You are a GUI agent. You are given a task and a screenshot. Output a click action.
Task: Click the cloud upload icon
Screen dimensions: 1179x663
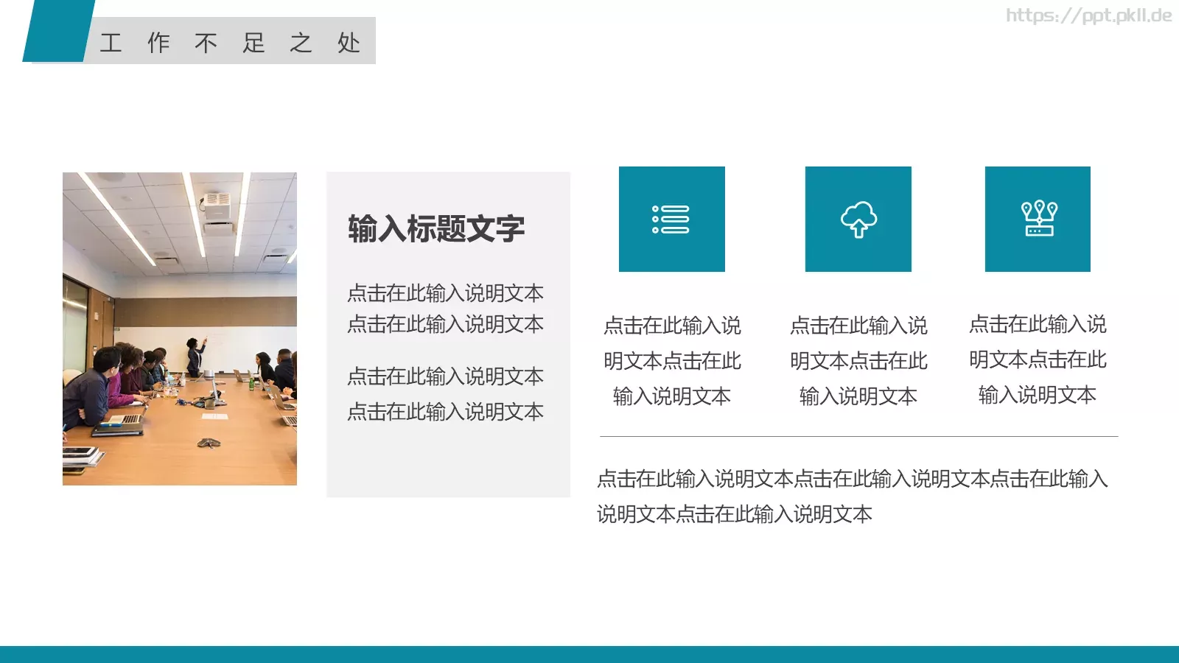pos(858,220)
